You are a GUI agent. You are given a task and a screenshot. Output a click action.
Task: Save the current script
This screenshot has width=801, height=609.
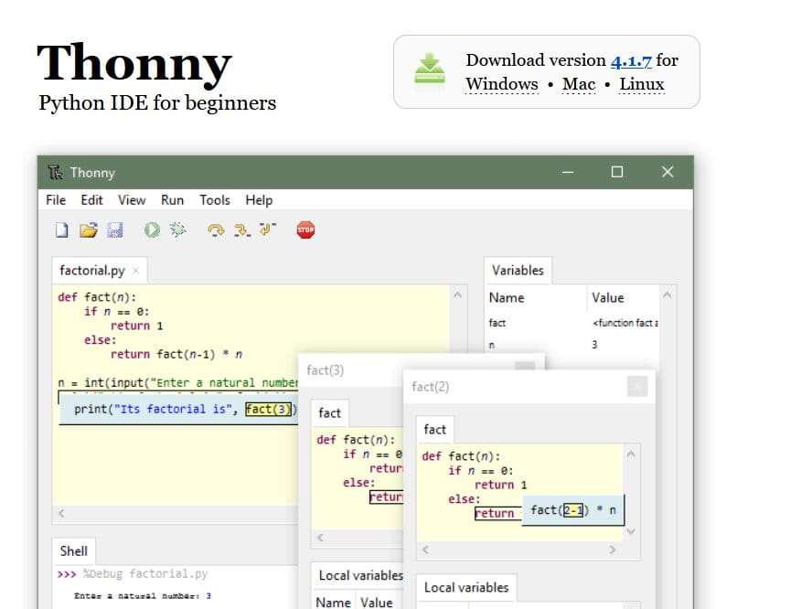point(113,230)
